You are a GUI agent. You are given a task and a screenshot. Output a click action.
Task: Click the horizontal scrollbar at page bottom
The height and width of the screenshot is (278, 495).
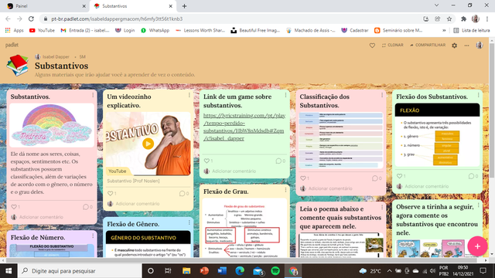242,260
